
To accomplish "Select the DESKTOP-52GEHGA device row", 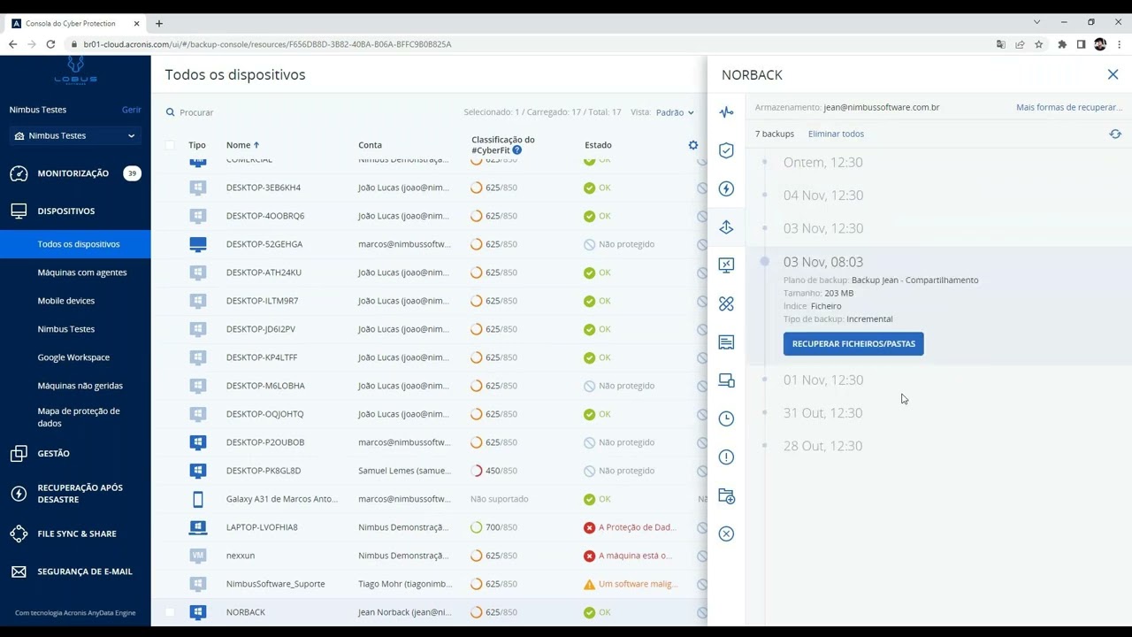I will (429, 244).
